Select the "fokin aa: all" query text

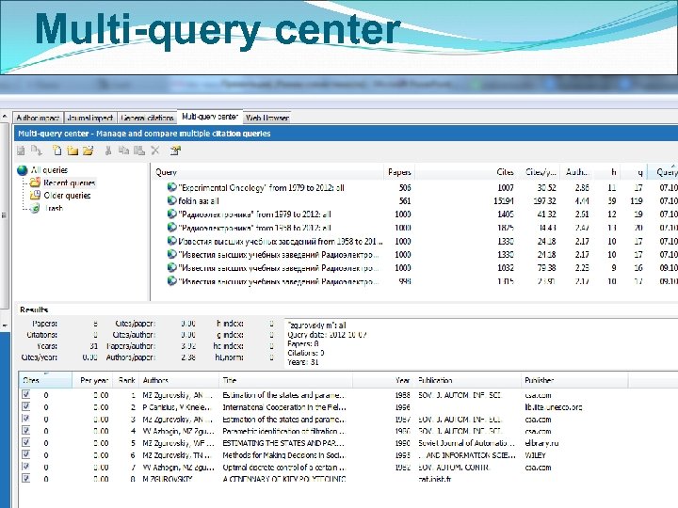199,201
